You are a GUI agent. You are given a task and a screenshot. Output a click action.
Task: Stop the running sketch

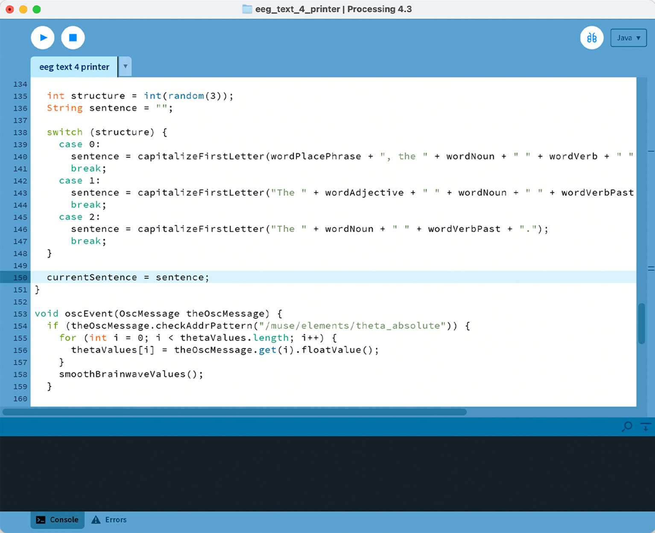click(73, 38)
